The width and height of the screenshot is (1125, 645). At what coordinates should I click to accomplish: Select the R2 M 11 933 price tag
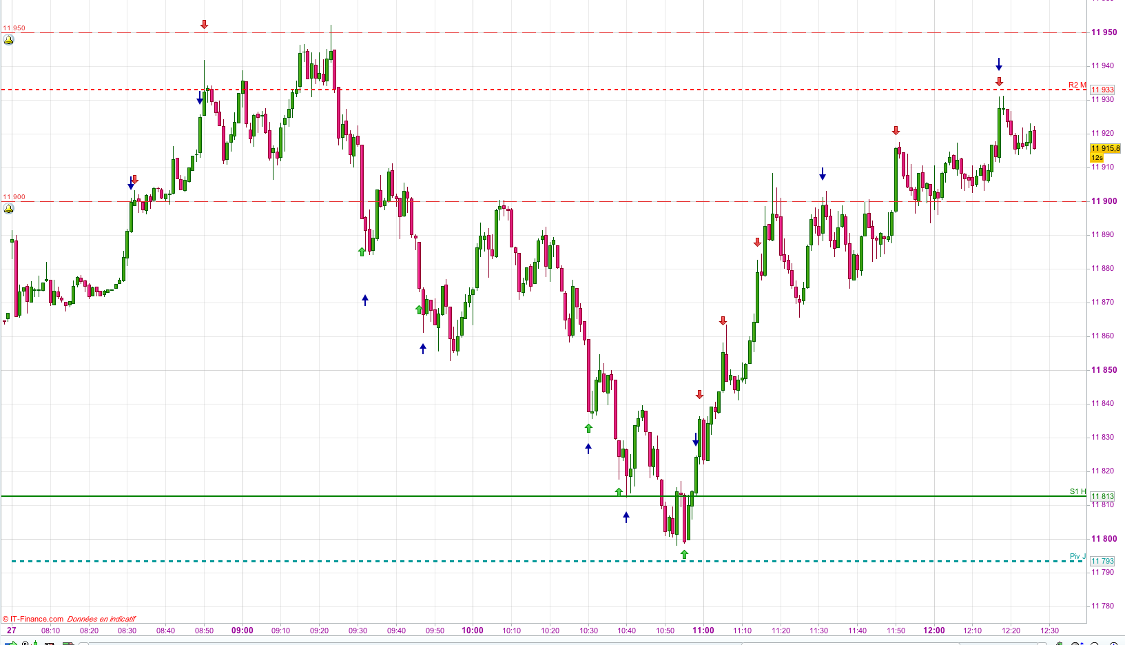click(1102, 90)
